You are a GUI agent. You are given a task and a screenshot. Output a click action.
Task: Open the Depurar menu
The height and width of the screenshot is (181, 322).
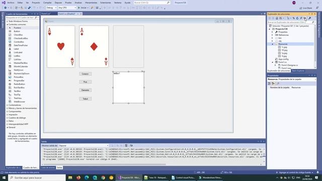pyautogui.click(x=58, y=3)
